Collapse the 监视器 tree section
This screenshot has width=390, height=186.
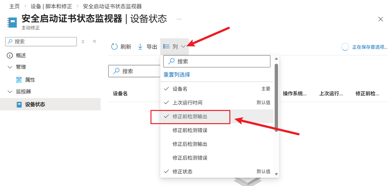click(10, 91)
